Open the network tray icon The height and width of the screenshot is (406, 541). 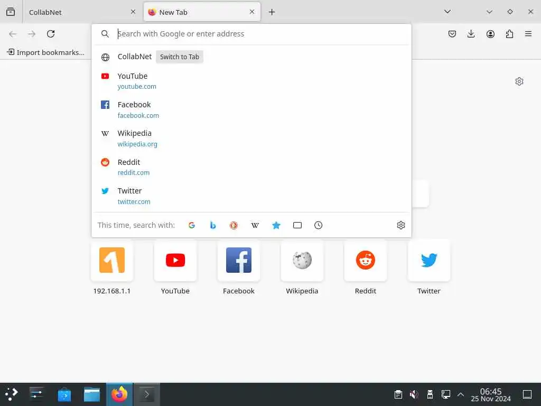445,394
